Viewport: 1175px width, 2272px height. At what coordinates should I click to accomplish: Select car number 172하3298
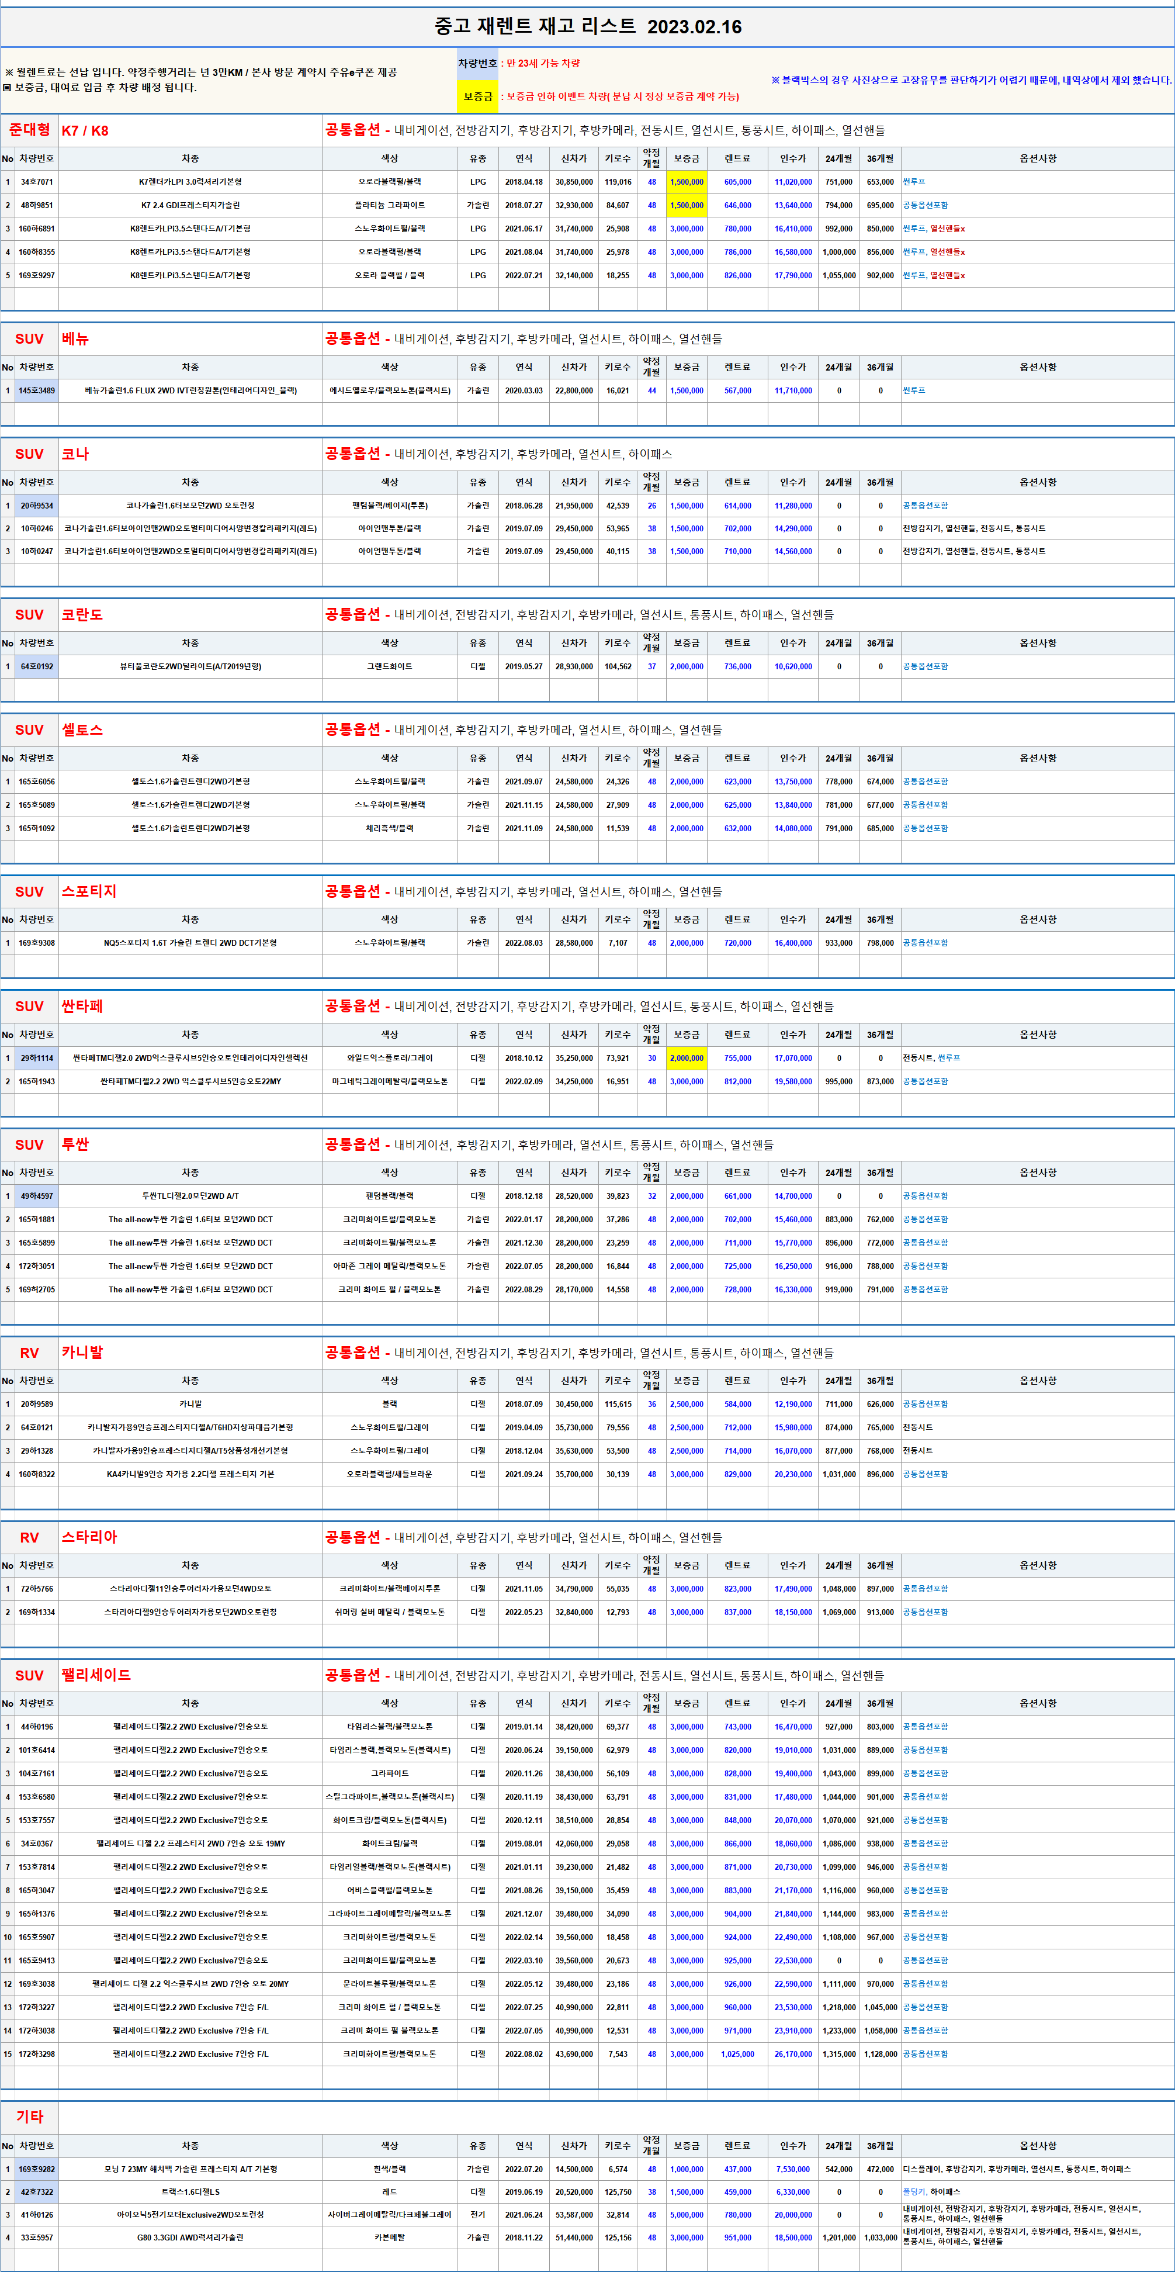click(36, 2054)
